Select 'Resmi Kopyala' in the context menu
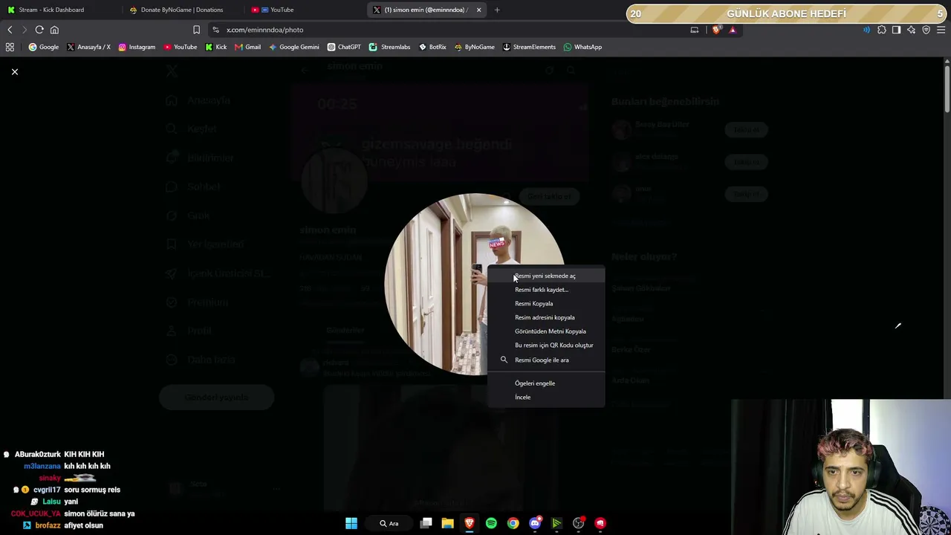The image size is (951, 535). (546, 303)
